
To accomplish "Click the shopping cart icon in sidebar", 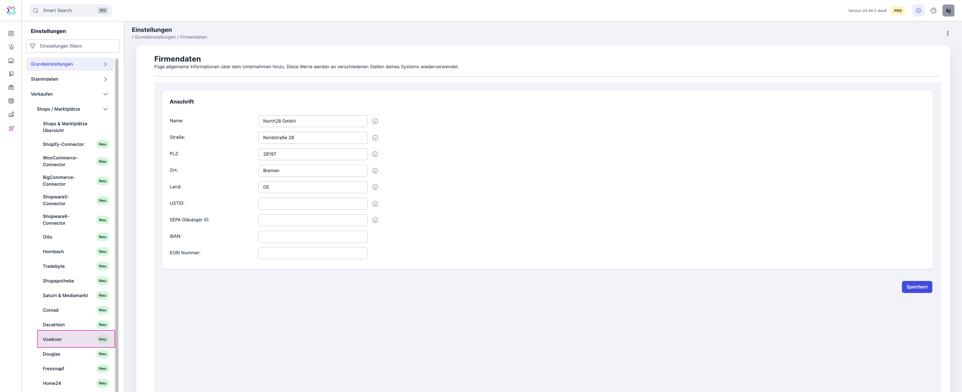I will [x=11, y=47].
